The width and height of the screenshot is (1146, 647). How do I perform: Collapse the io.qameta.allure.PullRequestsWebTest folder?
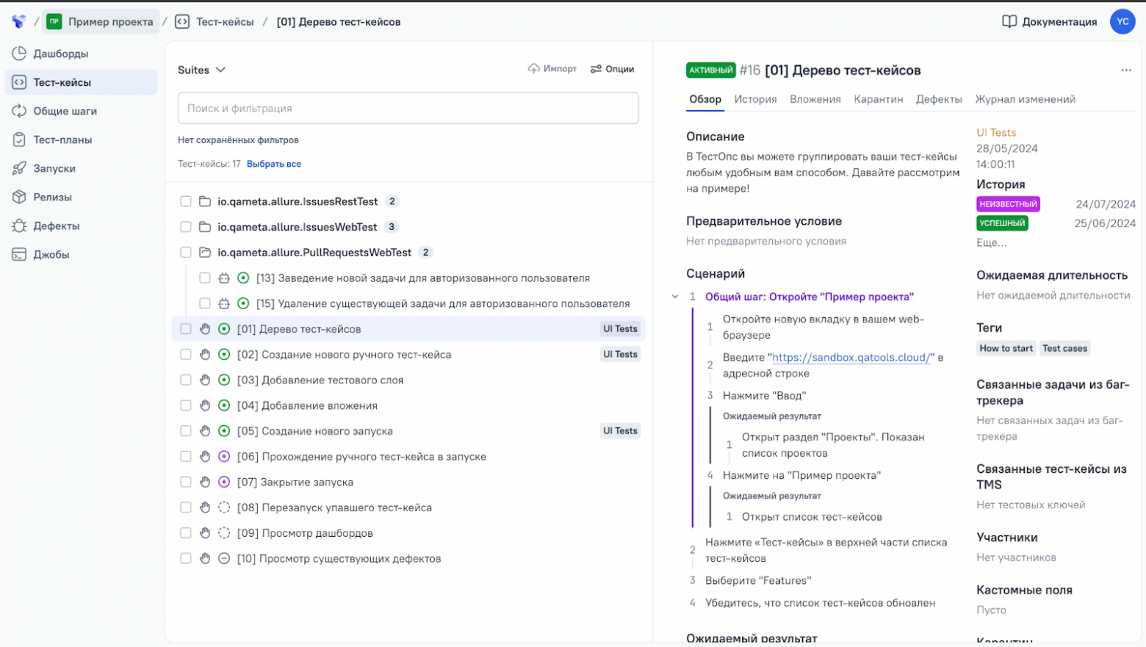[206, 253]
